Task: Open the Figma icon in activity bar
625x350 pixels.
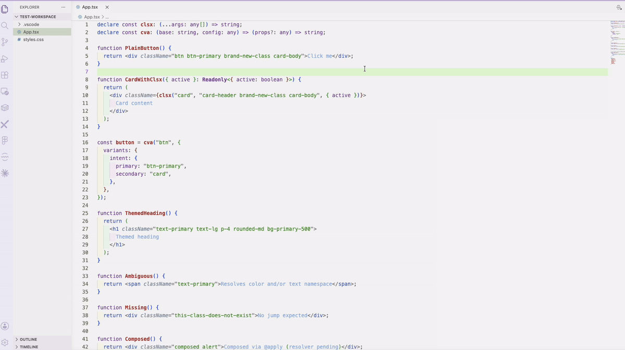Action: click(5, 140)
